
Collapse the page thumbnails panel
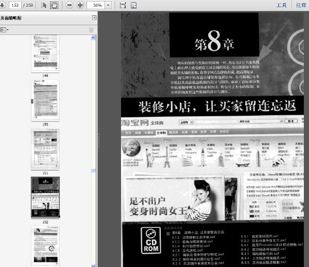tap(94, 18)
